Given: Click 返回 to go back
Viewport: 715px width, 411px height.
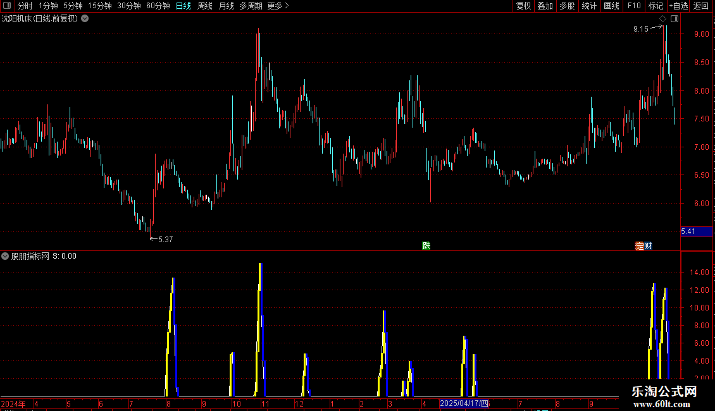Looking at the screenshot, I should click(x=701, y=6).
